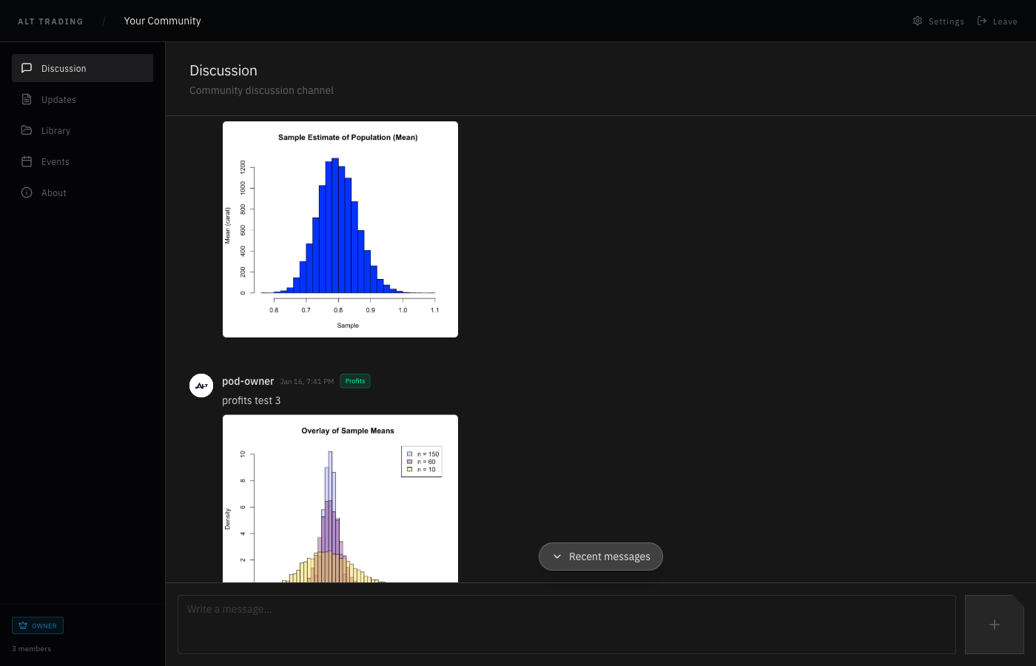Open the Updates section
1036x666 pixels.
point(58,100)
